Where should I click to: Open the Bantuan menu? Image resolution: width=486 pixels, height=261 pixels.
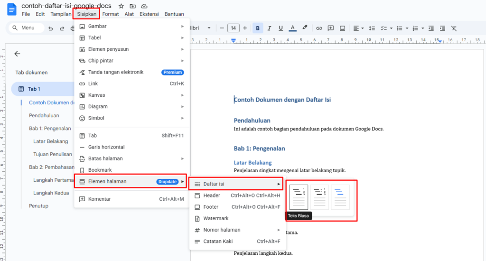(174, 14)
